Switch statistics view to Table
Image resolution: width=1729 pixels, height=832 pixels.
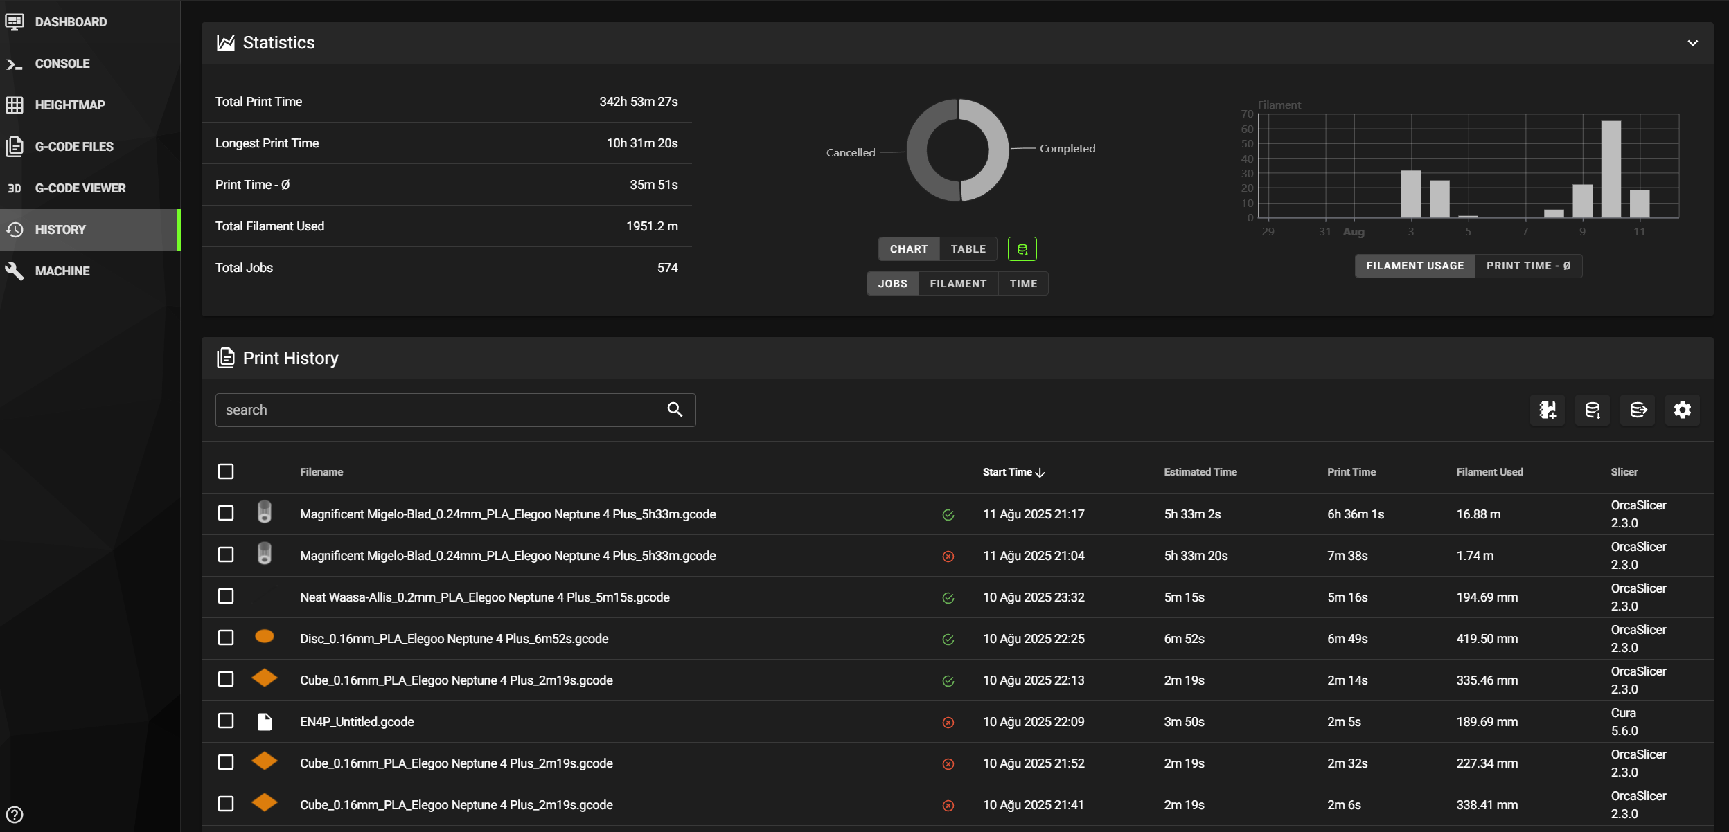coord(968,249)
